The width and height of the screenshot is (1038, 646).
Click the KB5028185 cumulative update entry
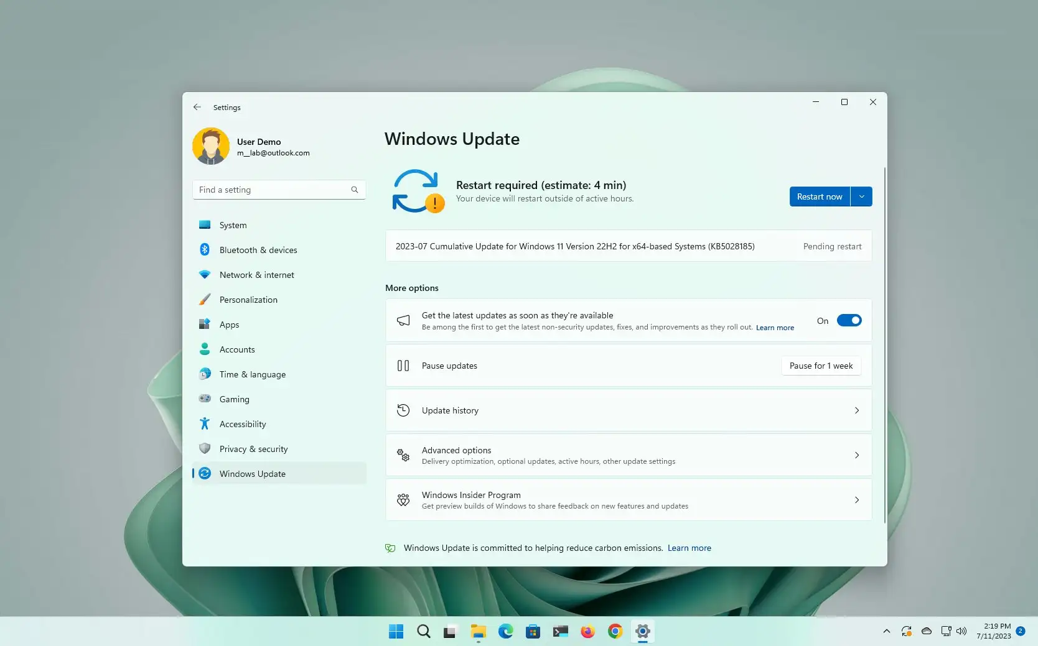[629, 246]
